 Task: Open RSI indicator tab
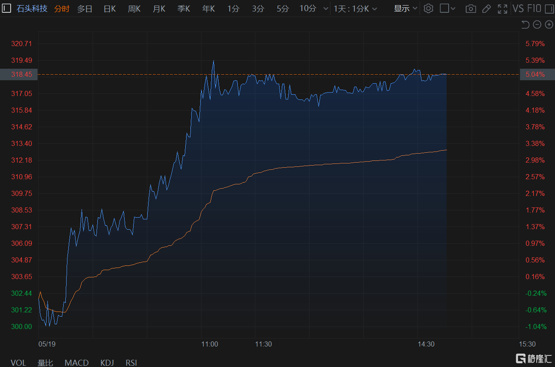tap(131, 363)
